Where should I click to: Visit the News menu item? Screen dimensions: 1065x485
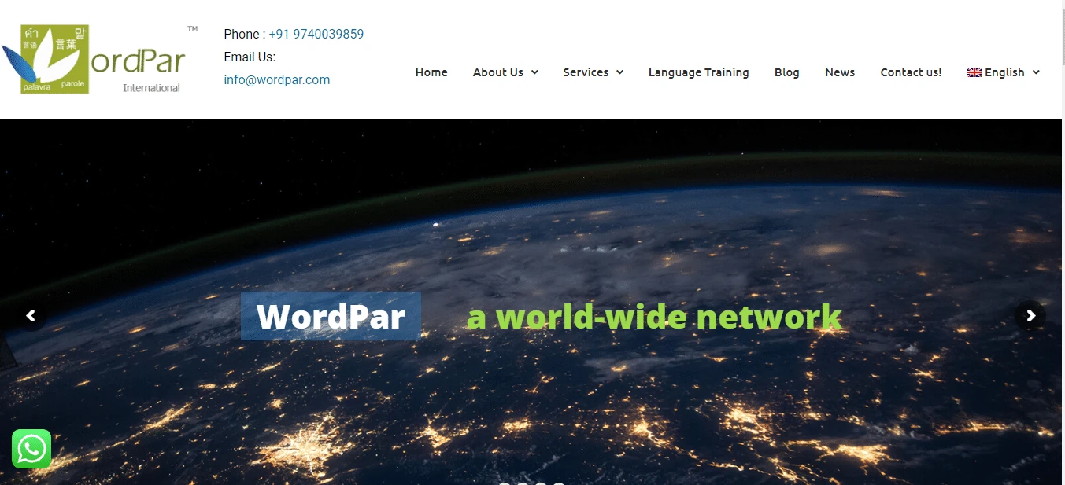[x=840, y=72]
